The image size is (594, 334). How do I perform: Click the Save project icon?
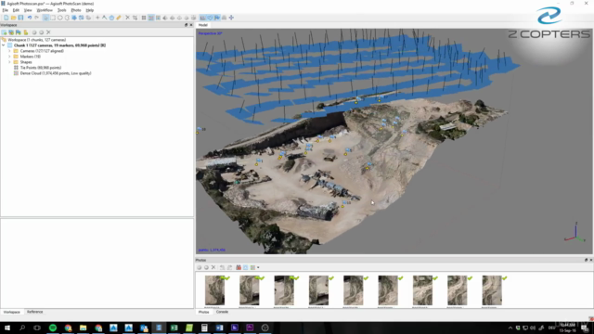(20, 18)
